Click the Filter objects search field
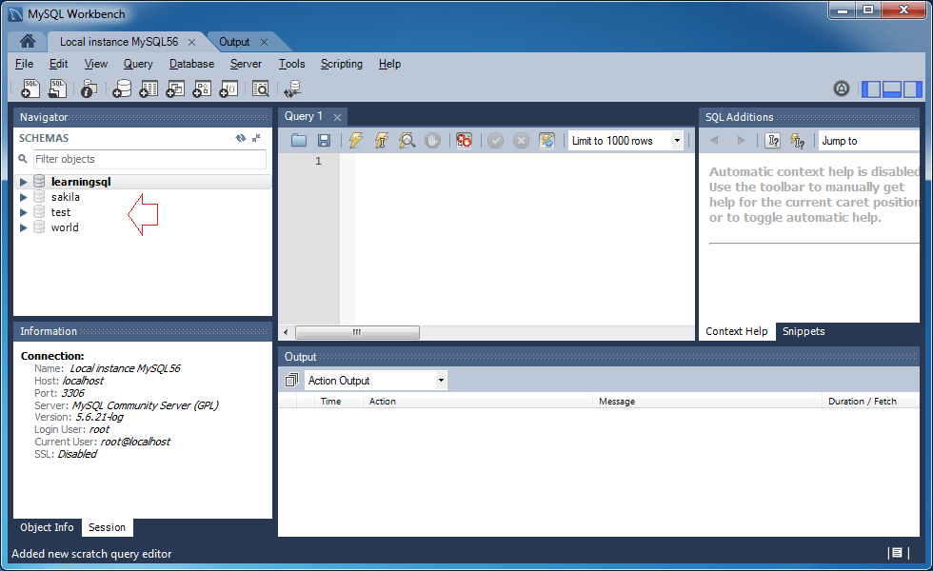933x571 pixels. pos(149,159)
